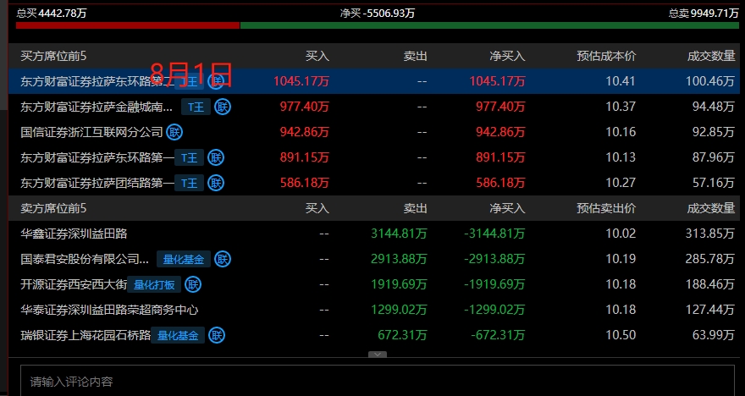Click the 63.99万 trade volume cell
745x396 pixels.
click(x=714, y=336)
